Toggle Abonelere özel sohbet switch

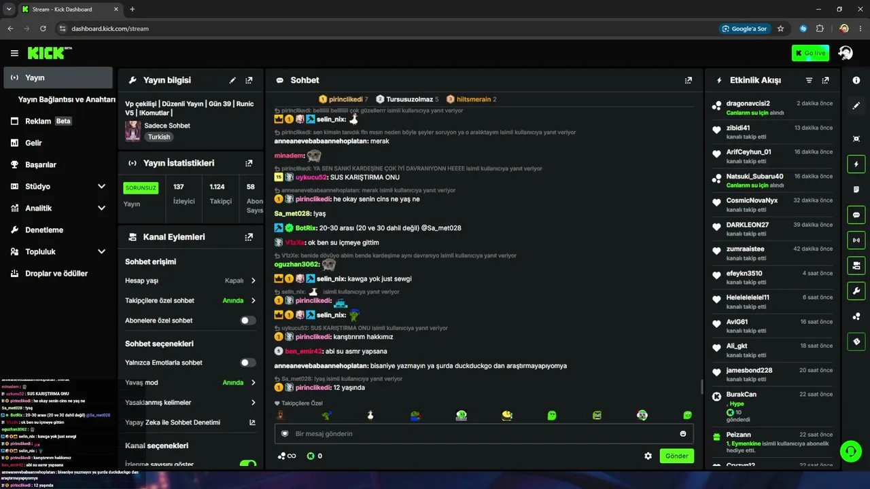tap(248, 321)
